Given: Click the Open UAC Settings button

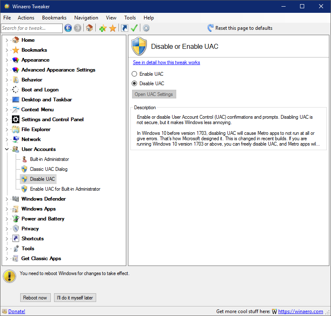Looking at the screenshot, I should 154,94.
